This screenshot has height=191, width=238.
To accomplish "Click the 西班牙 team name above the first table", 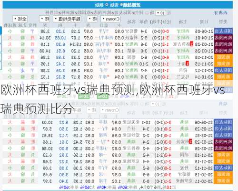I will click(221, 13).
